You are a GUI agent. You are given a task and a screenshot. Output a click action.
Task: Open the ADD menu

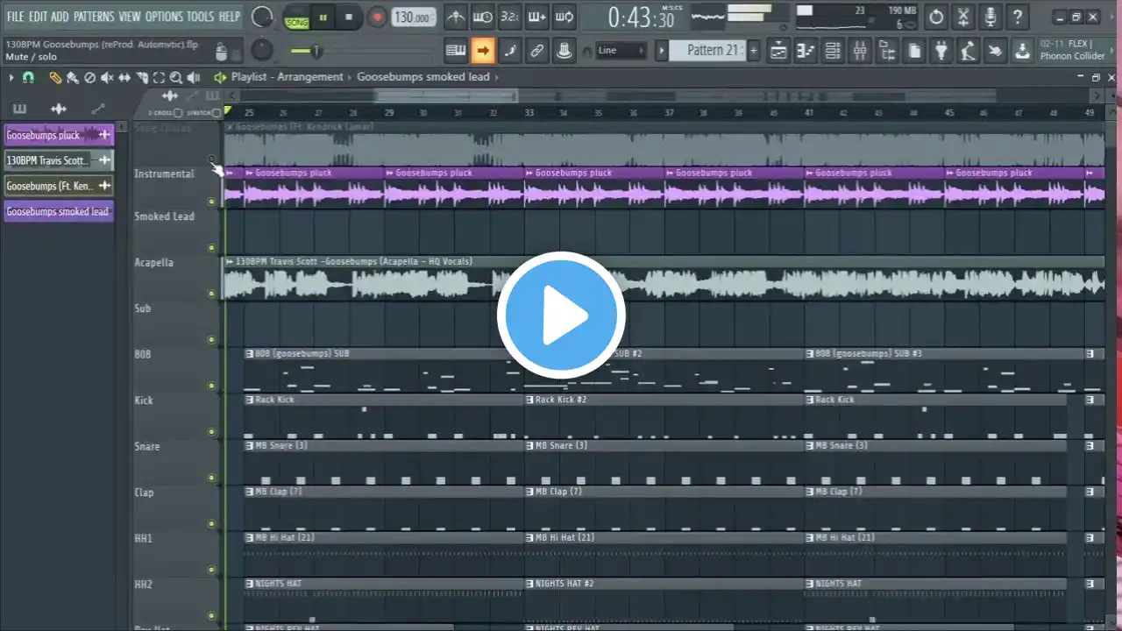click(60, 17)
